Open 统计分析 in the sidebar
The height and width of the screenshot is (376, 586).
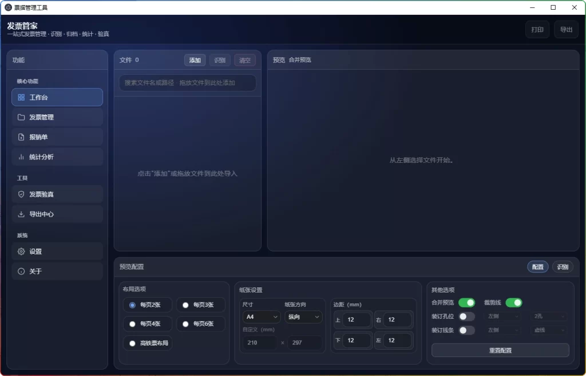click(57, 156)
